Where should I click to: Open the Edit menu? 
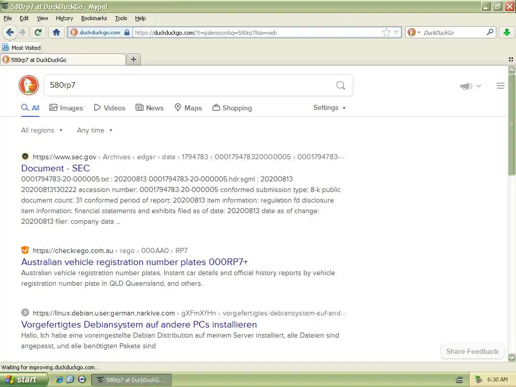[24, 18]
